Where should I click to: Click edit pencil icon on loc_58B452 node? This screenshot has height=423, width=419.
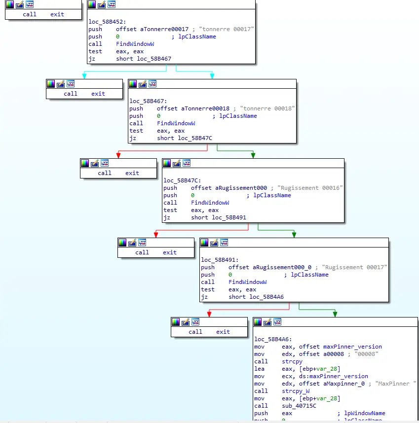102,4
